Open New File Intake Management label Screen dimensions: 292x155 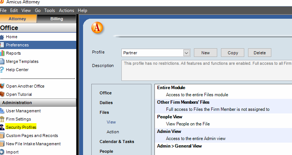point(33,144)
